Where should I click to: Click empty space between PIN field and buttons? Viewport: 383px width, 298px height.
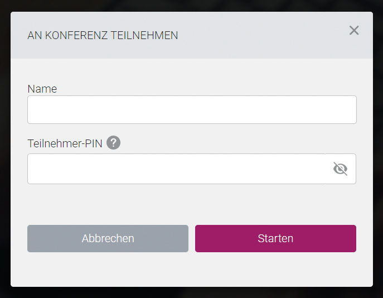(192, 204)
